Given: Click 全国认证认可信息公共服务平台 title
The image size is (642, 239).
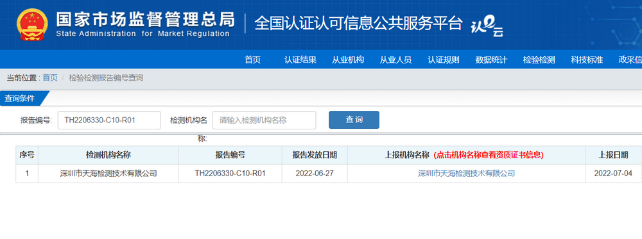Looking at the screenshot, I should 358,23.
